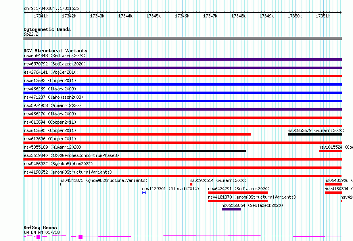
Task: Click small red square under nsv5920514
Action: 191,185
